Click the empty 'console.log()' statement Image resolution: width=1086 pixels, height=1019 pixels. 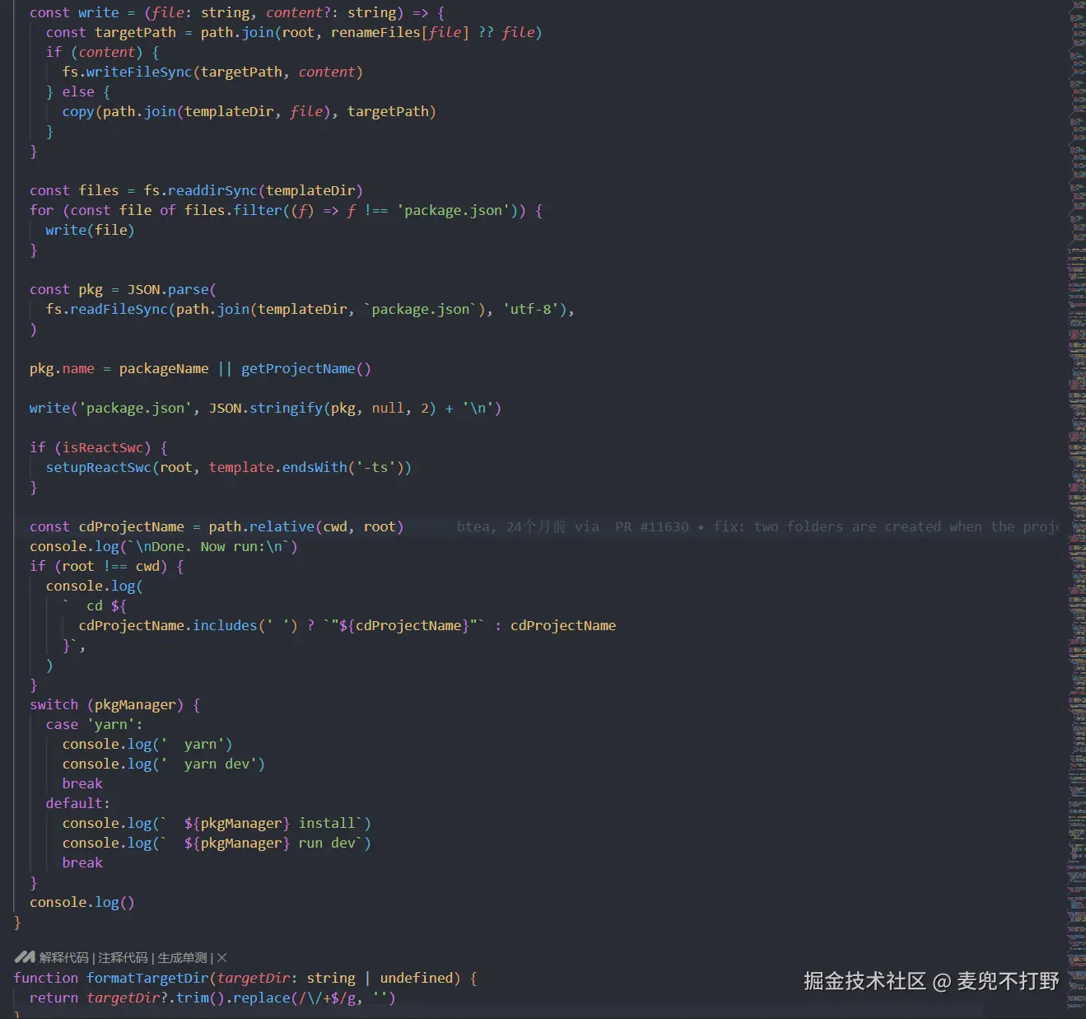(x=82, y=903)
